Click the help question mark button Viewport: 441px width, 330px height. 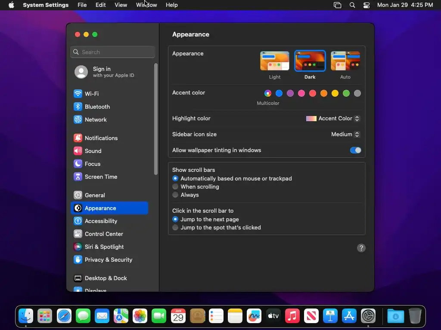point(361,248)
